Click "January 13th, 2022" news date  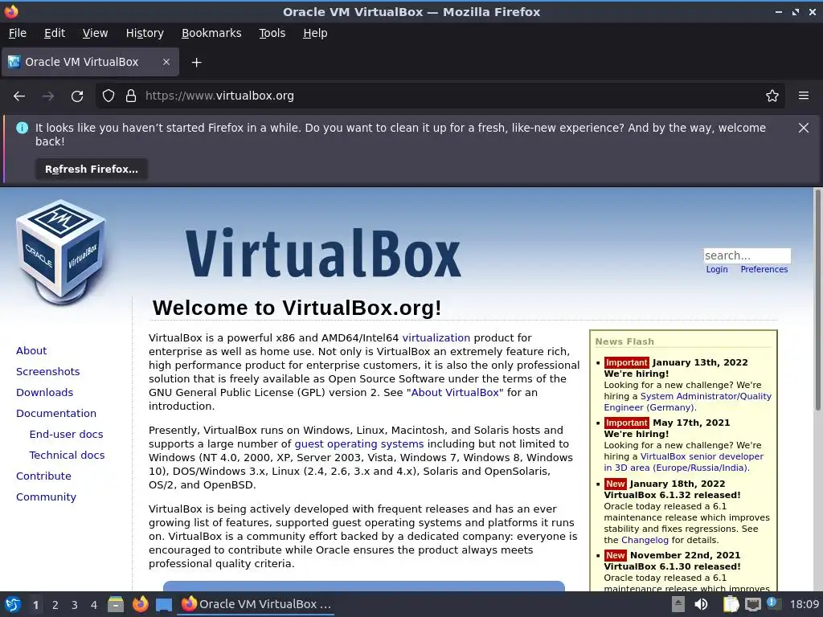(x=700, y=362)
